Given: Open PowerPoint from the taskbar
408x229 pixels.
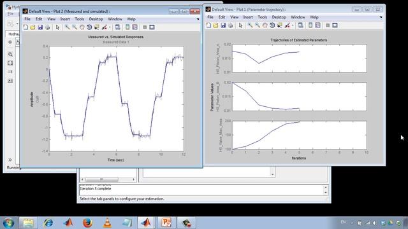Looking at the screenshot, I should tap(166, 223).
